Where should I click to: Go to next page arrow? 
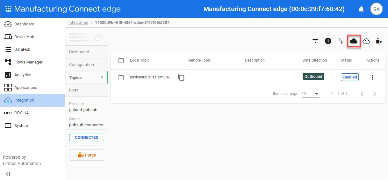[375, 94]
